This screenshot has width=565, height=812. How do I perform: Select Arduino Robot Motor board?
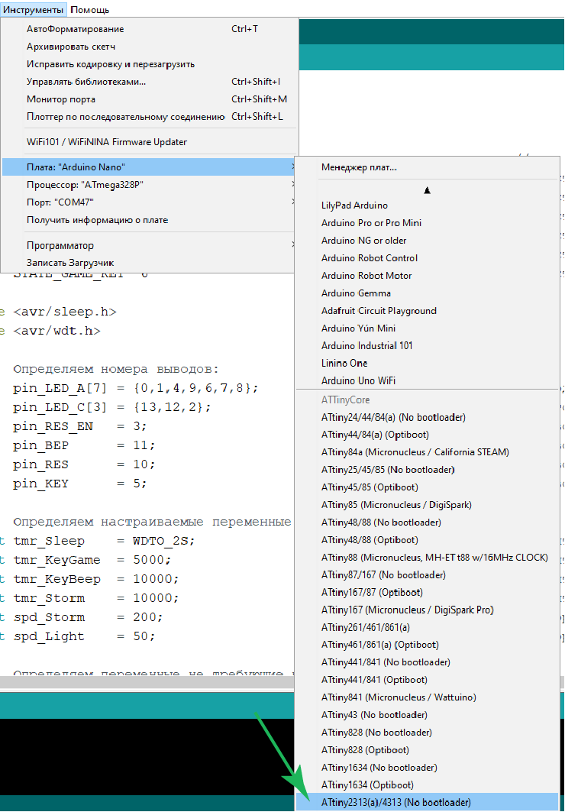428,276
